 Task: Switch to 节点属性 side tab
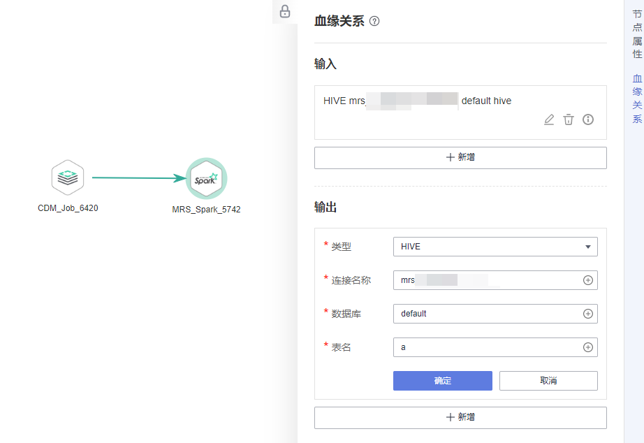[x=637, y=33]
